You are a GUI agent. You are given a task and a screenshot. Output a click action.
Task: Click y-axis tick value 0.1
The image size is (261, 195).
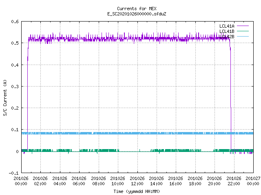coord(15,130)
